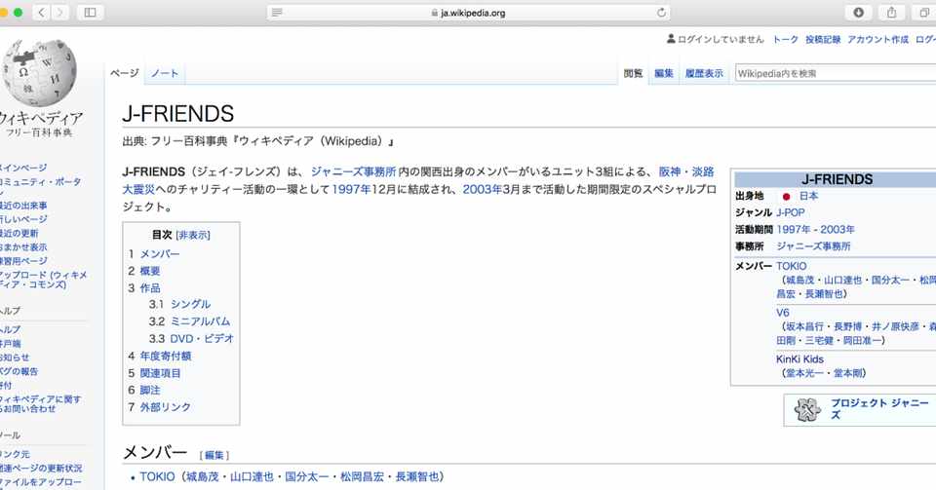Open the 最近の出来事 sidebar link
The height and width of the screenshot is (490, 936).
[x=23, y=206]
